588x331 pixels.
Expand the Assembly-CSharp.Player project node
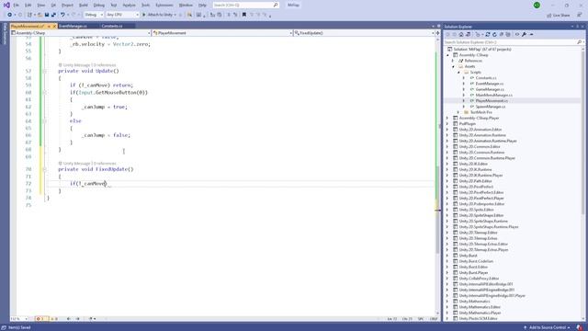coord(447,118)
